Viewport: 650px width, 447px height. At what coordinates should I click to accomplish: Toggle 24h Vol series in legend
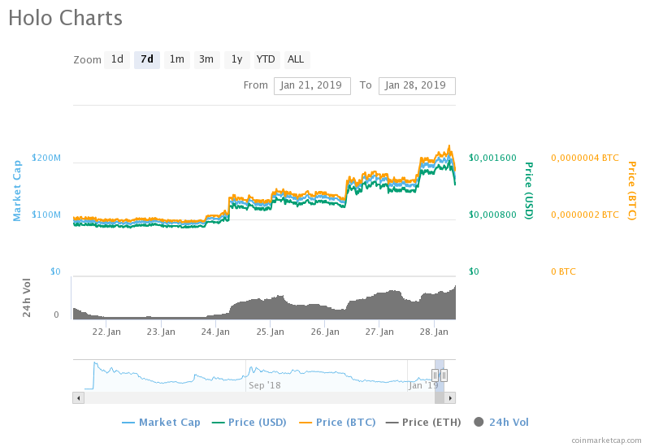tap(501, 423)
